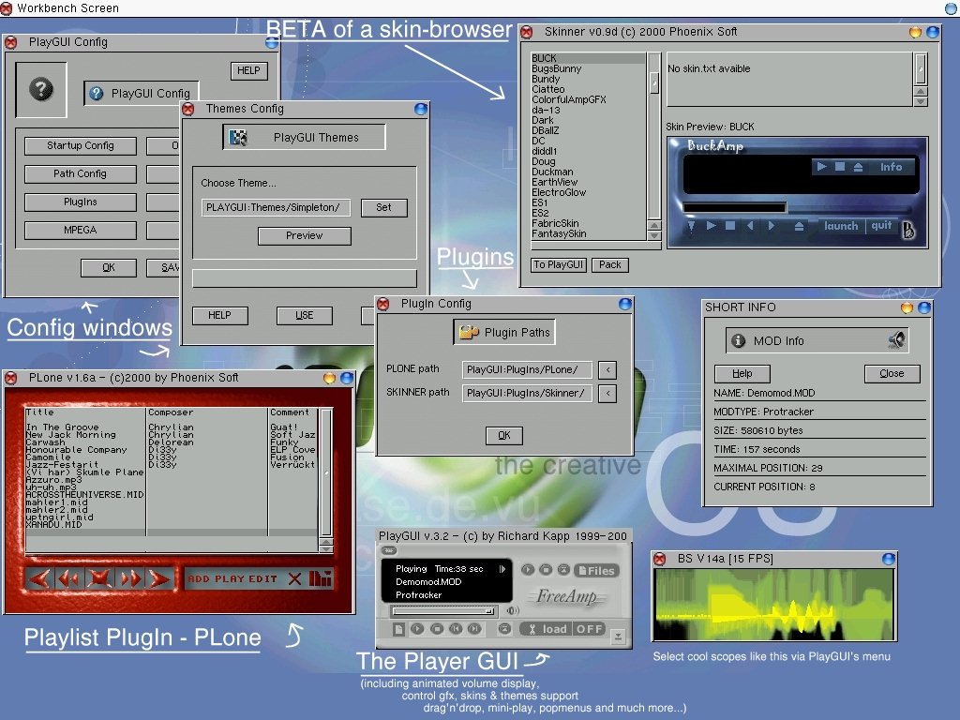Click the speaker icon in MOD Info

tap(897, 340)
